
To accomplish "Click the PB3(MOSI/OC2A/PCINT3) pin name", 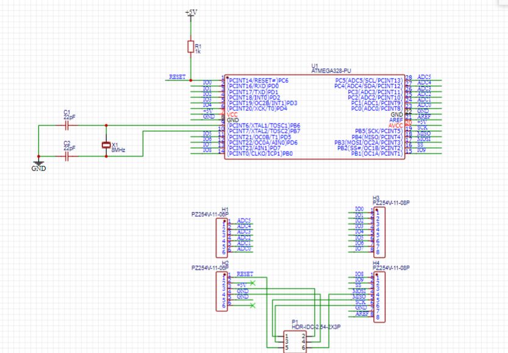I will tap(369, 142).
